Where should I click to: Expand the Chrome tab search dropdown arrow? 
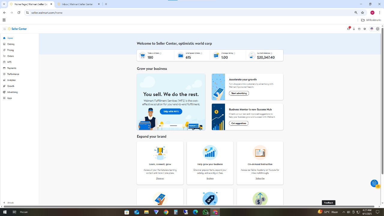pyautogui.click(x=4, y=4)
